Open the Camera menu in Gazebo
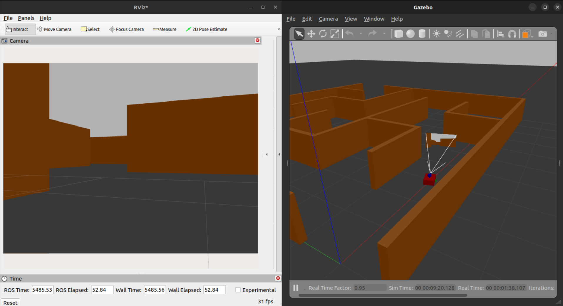Image resolution: width=563 pixels, height=306 pixels. click(328, 19)
